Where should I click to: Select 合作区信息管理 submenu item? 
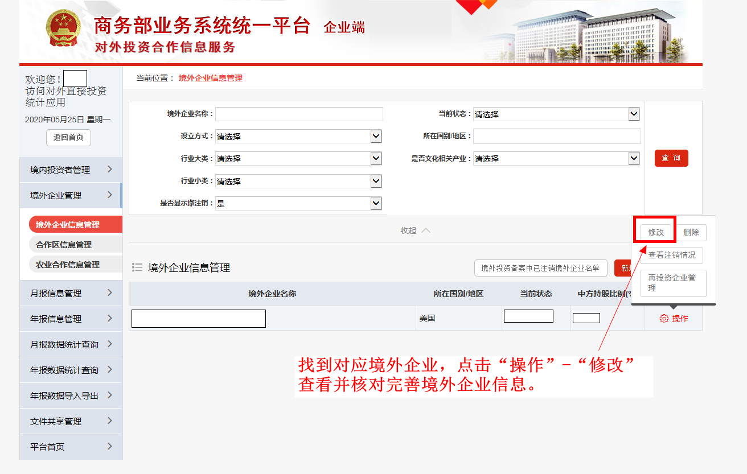64,245
